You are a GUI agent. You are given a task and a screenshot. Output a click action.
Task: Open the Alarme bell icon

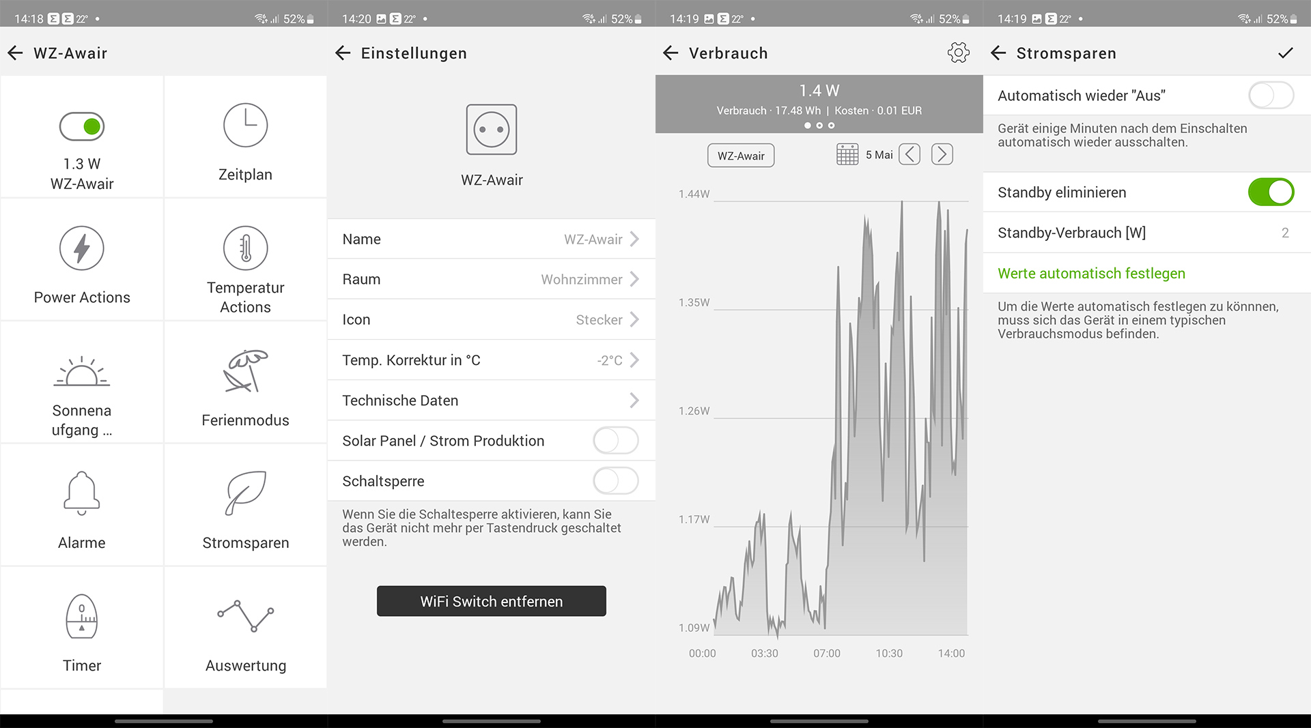point(82,493)
